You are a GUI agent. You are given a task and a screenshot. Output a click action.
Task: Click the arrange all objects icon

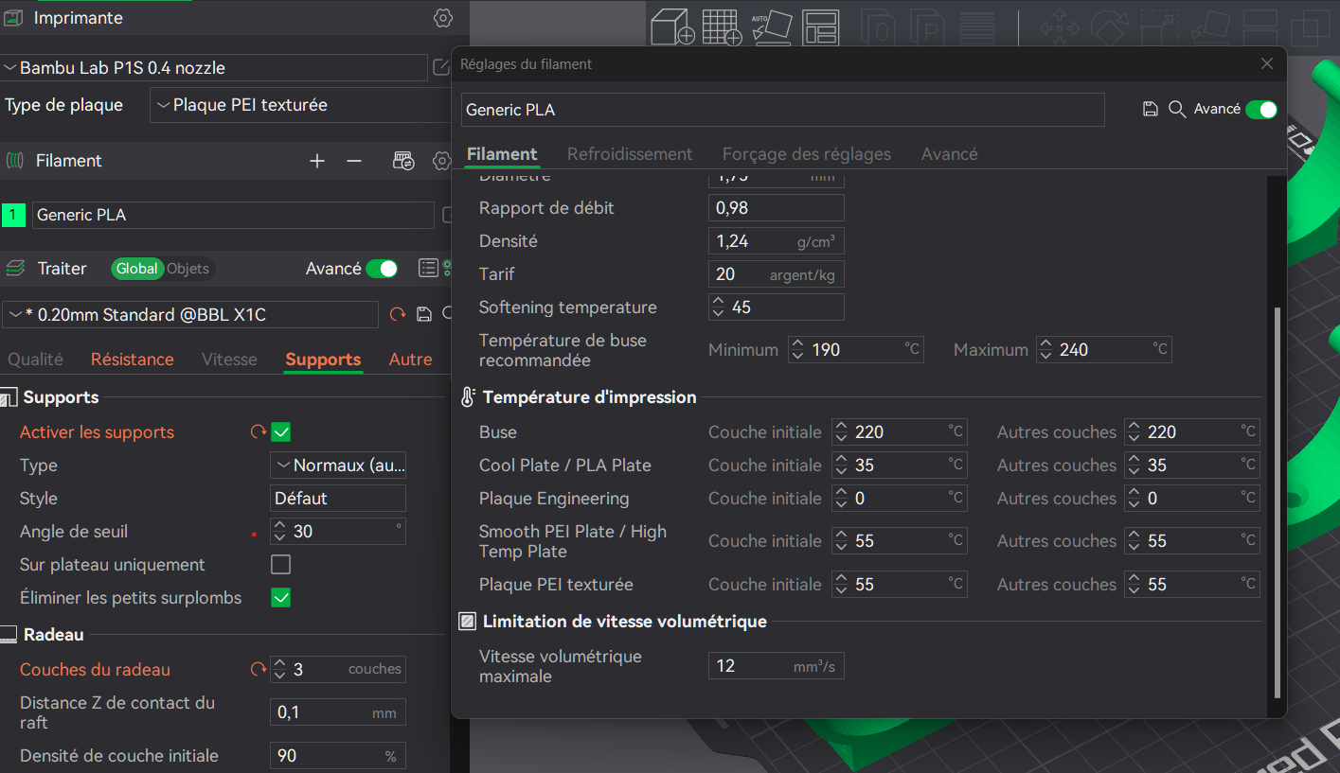click(820, 27)
